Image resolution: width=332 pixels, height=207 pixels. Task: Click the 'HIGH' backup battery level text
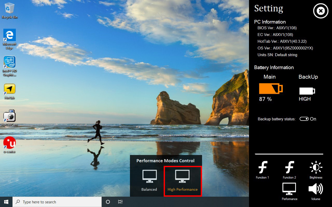[x=305, y=99]
